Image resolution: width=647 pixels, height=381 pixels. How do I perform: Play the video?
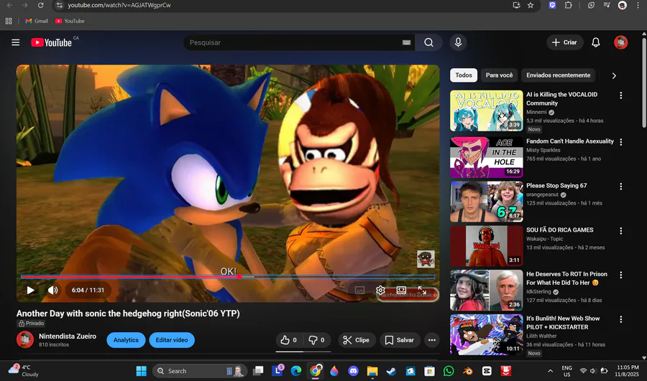(x=30, y=290)
